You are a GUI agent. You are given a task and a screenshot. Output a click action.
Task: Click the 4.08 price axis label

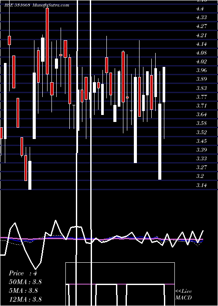(201, 53)
